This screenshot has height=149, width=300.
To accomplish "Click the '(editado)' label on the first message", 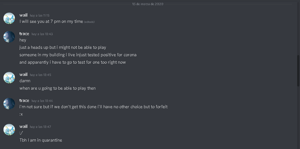I will tap(89, 22).
